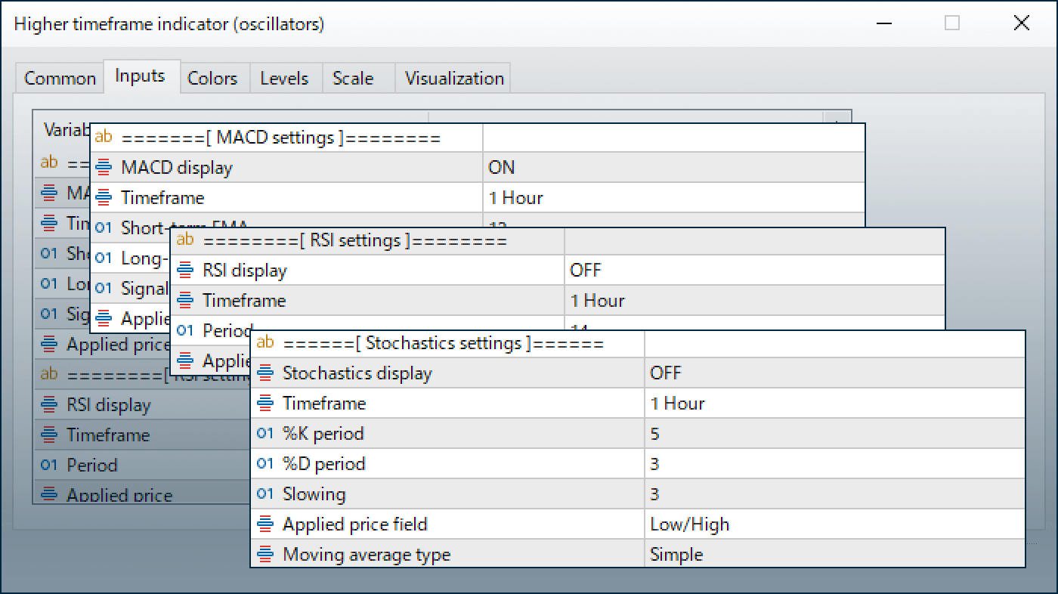Click the ab icon beside Stochastics settings header

pyautogui.click(x=265, y=343)
